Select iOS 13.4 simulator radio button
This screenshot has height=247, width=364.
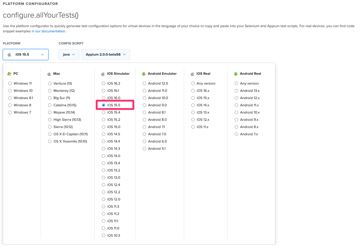pyautogui.click(x=103, y=163)
